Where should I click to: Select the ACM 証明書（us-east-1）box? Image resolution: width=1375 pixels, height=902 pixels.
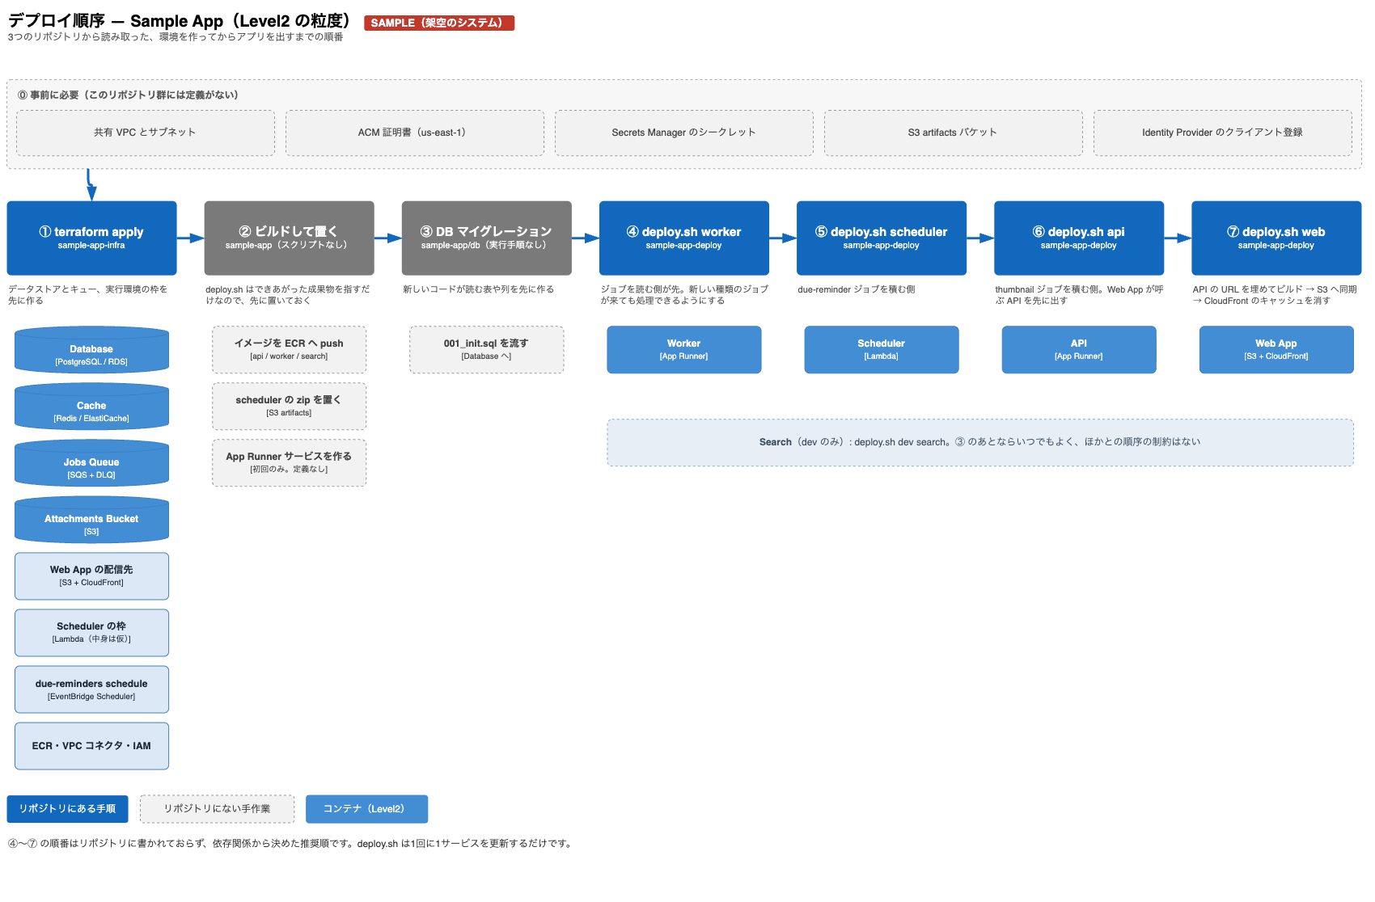(415, 133)
